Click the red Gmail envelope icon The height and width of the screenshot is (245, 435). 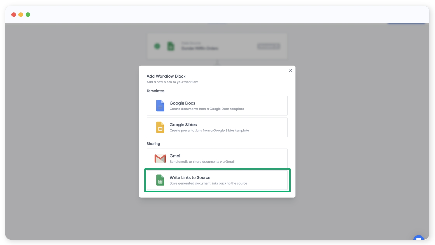tap(160, 158)
